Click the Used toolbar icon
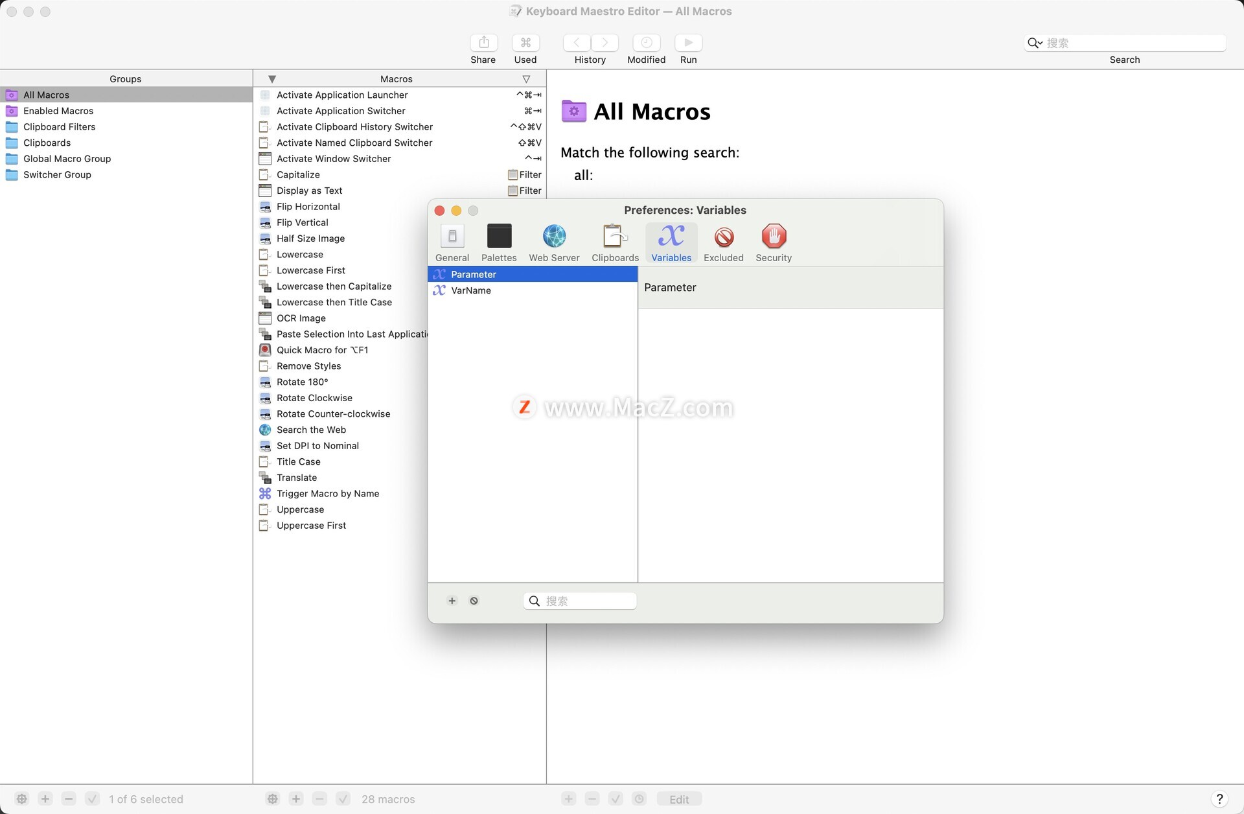The height and width of the screenshot is (814, 1244). (525, 43)
